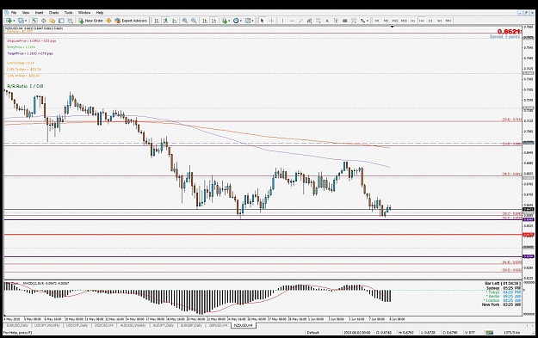Click the New Chart toolbar icon
The width and height of the screenshot is (538, 338).
(9, 21)
